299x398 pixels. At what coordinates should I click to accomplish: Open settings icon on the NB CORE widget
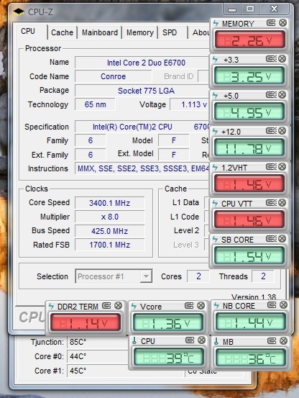tap(272, 305)
